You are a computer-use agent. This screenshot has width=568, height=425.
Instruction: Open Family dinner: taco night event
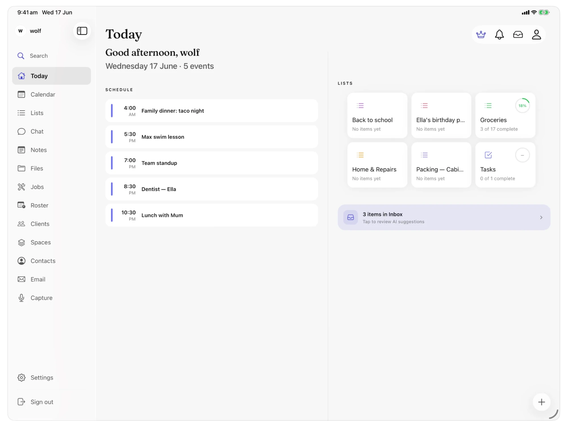[x=212, y=111]
